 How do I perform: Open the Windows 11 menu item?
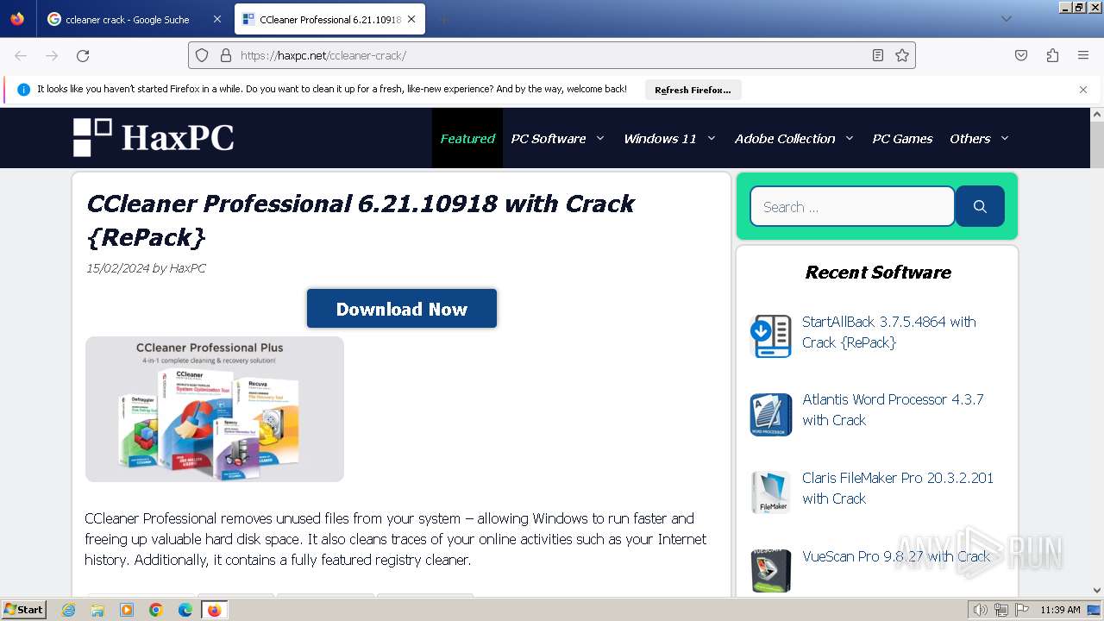click(x=660, y=138)
